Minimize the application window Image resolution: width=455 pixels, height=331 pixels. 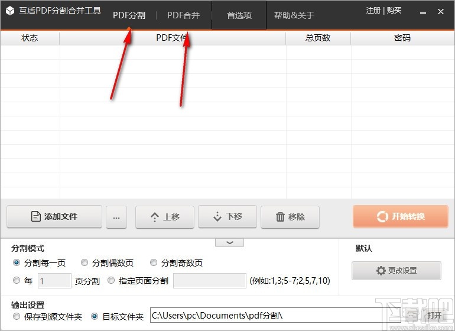coord(423,12)
